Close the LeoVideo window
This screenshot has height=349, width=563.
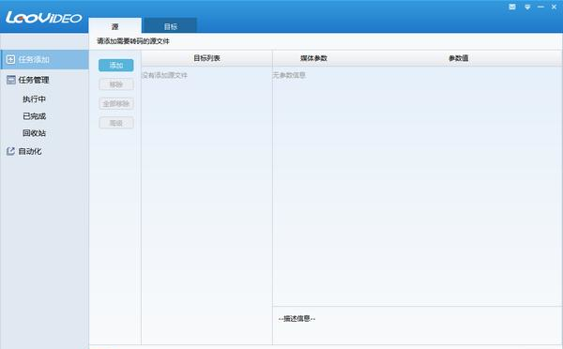pyautogui.click(x=554, y=7)
